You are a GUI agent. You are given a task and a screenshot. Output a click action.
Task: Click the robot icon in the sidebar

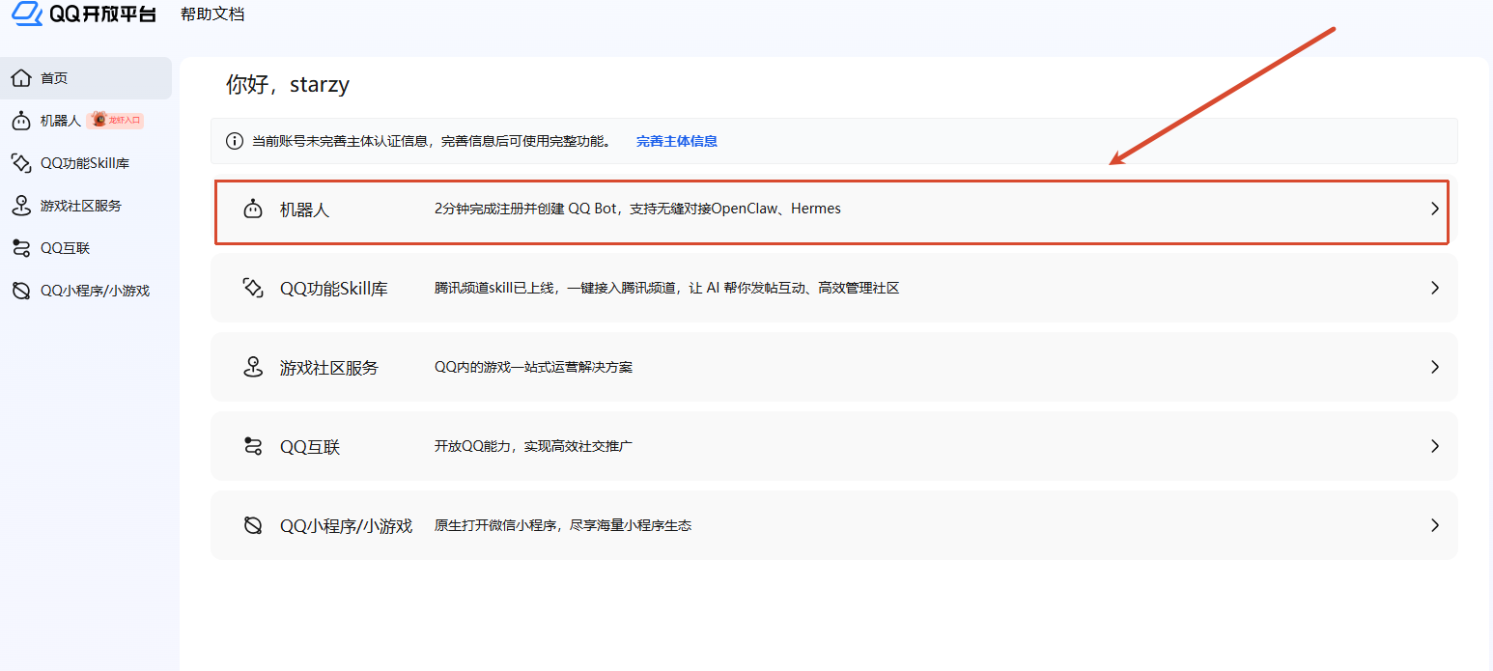point(20,121)
